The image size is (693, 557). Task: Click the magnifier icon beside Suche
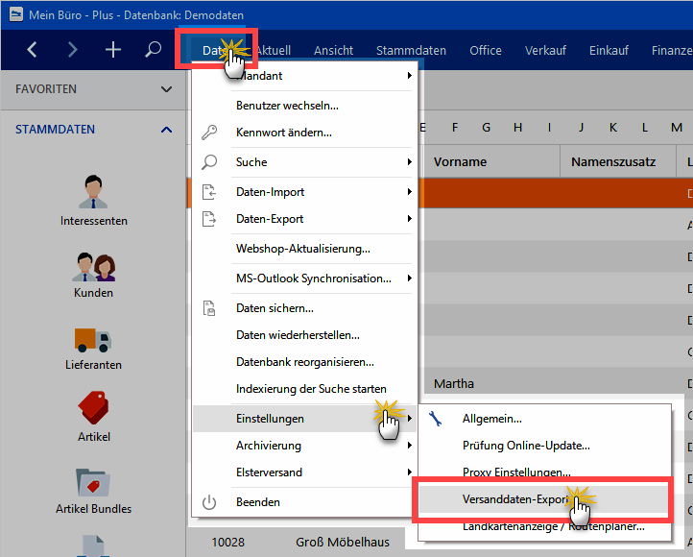(x=209, y=162)
